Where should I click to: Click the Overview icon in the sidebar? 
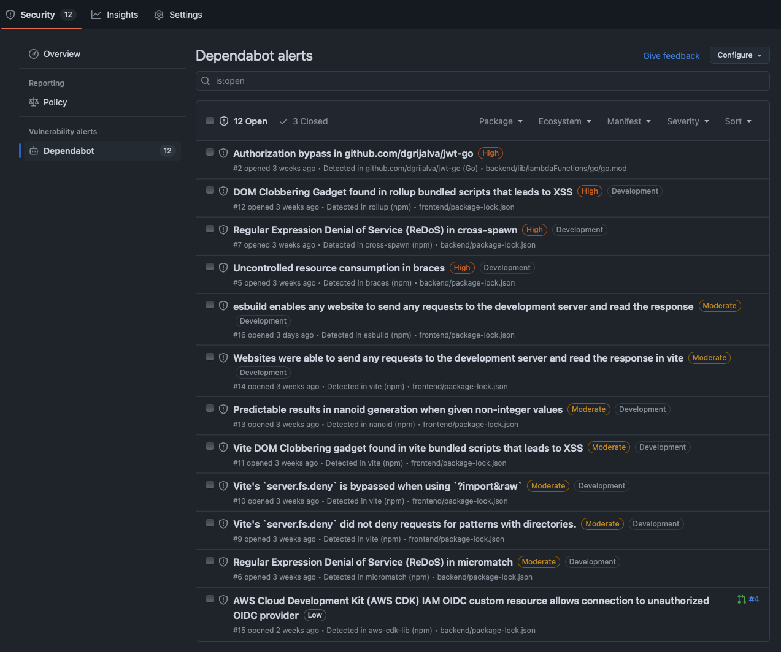tap(33, 54)
